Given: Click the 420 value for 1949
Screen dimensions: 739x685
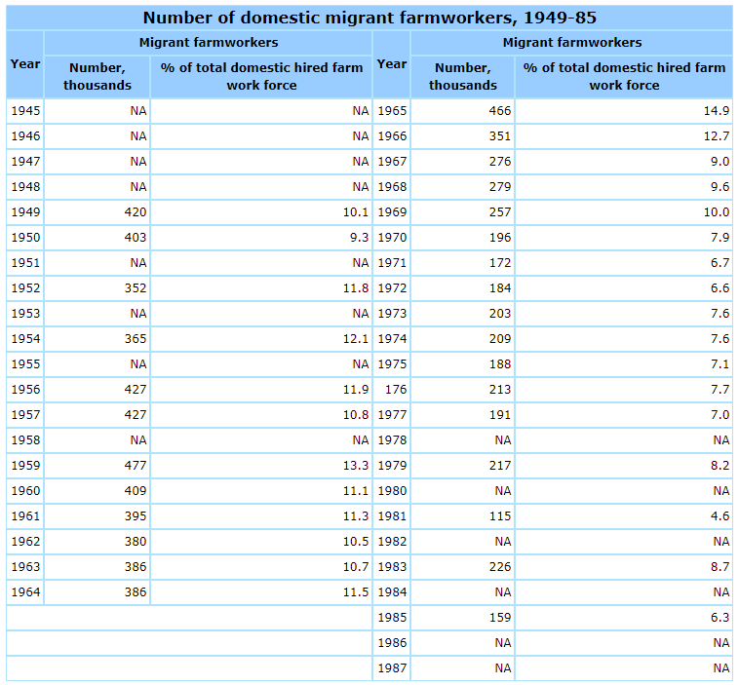Looking at the screenshot, I should click(x=136, y=211).
